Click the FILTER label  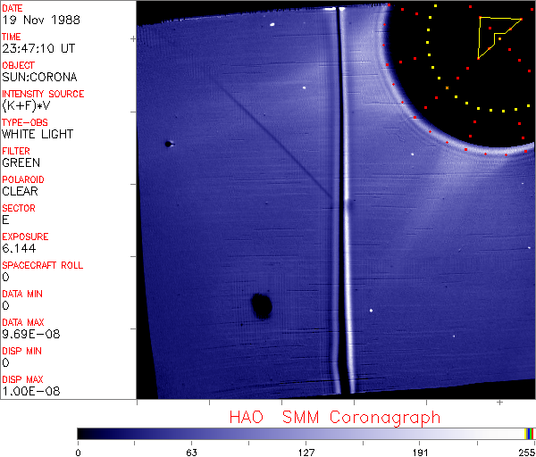tap(16, 151)
